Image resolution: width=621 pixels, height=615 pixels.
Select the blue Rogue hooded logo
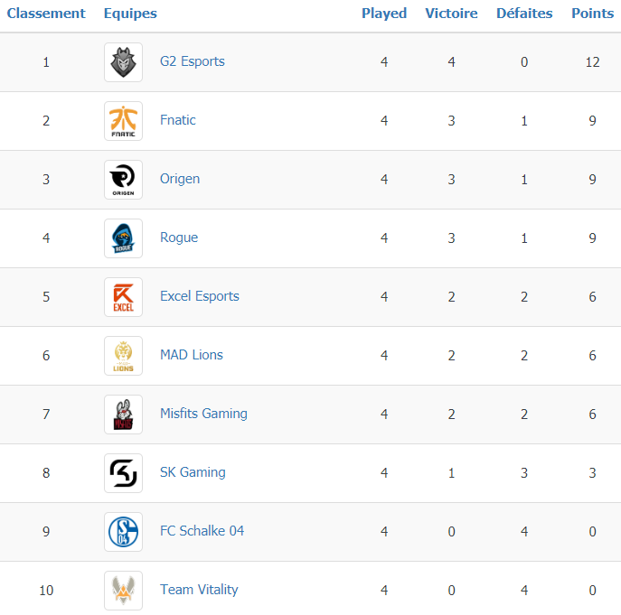coord(123,238)
